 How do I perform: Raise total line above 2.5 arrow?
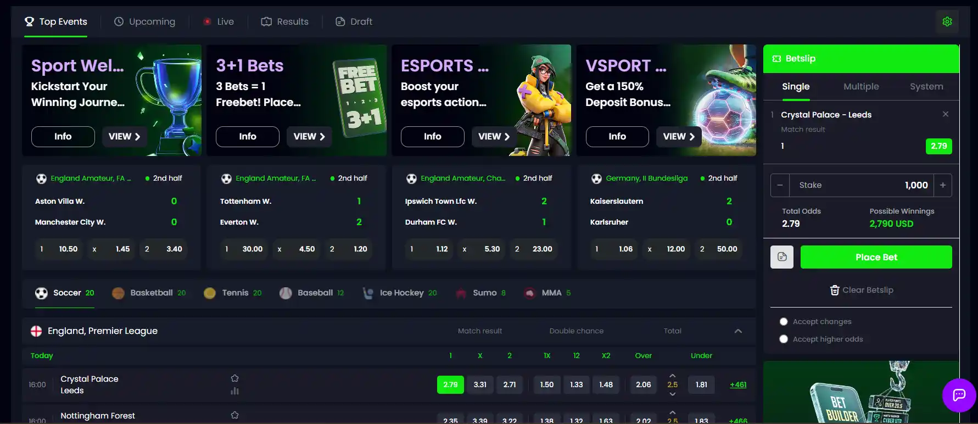point(673,376)
